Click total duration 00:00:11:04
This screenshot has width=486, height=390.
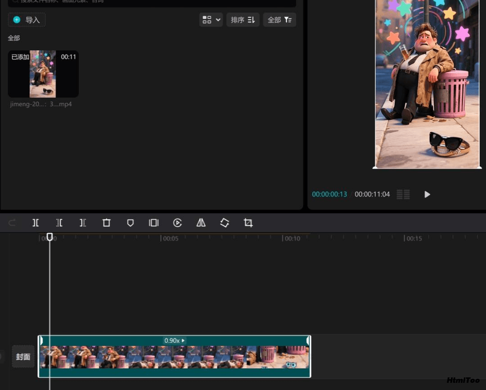[372, 194]
